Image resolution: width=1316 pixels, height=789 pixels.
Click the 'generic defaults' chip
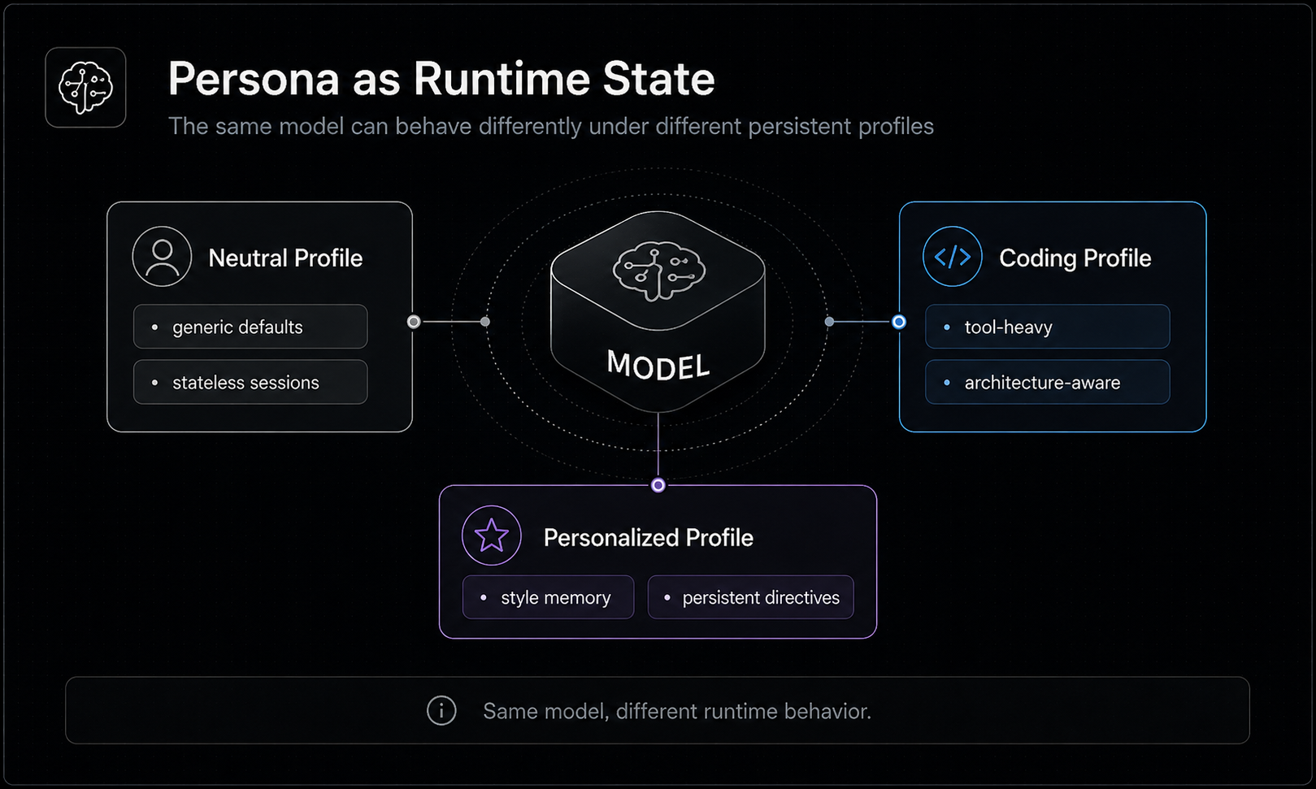250,327
